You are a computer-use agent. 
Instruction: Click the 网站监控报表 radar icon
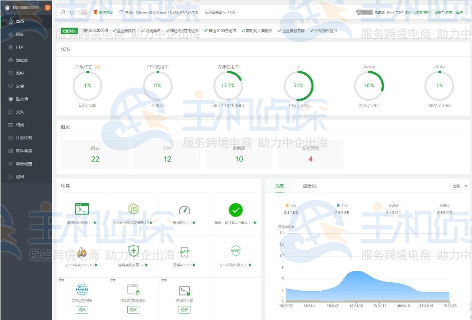tap(82, 289)
